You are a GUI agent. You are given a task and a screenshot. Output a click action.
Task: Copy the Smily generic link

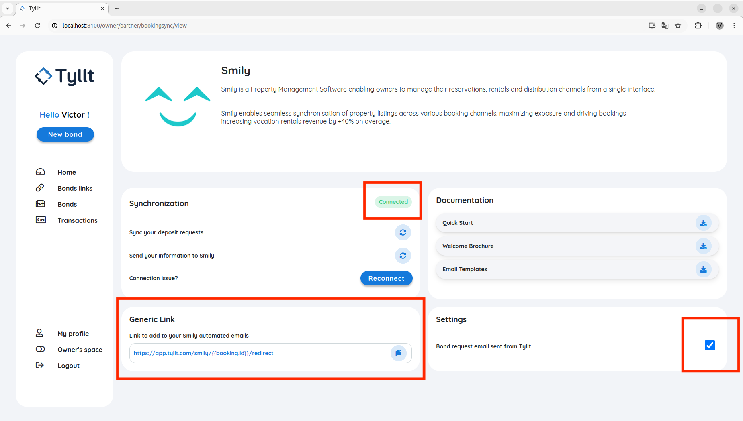coord(398,353)
